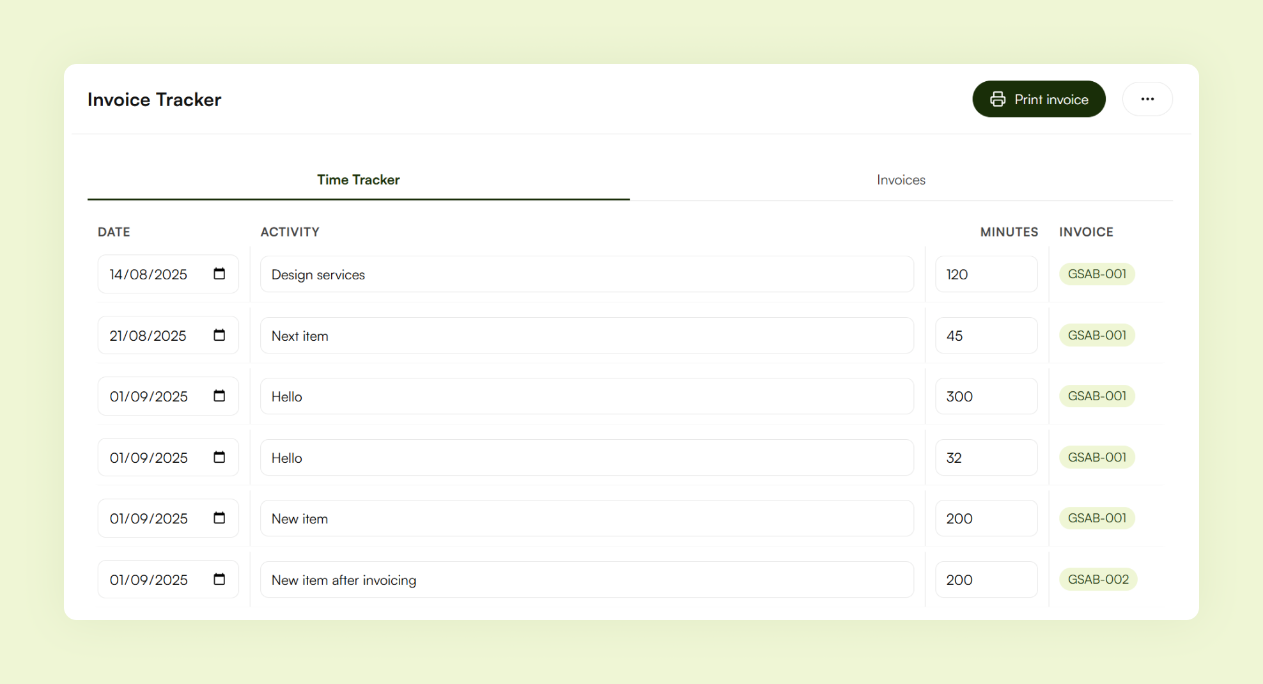Click the New item after invoicing field
The width and height of the screenshot is (1263, 684).
point(587,580)
